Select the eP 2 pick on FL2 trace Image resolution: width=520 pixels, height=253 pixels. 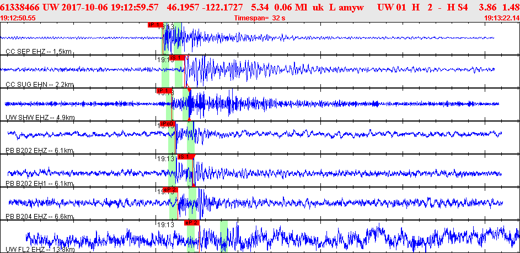pos(192,223)
